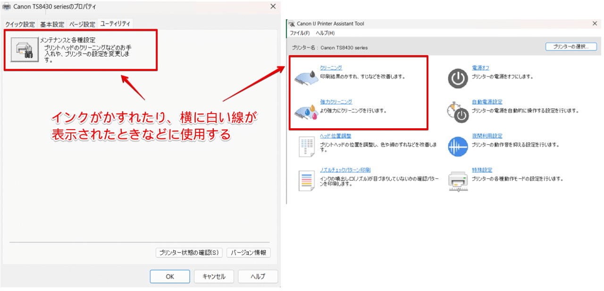Click the Deep Cleaning colored drops icon

click(306, 111)
